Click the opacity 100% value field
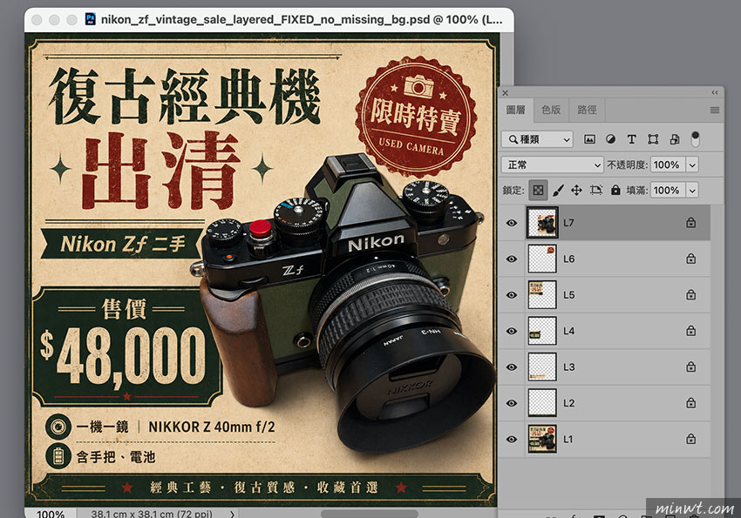 pyautogui.click(x=669, y=165)
